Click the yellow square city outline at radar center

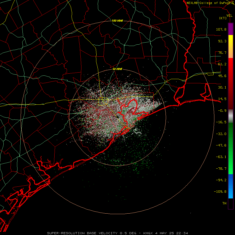(x=103, y=102)
